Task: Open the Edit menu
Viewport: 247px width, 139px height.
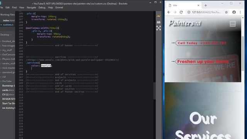Action: pyautogui.click(x=7, y=7)
